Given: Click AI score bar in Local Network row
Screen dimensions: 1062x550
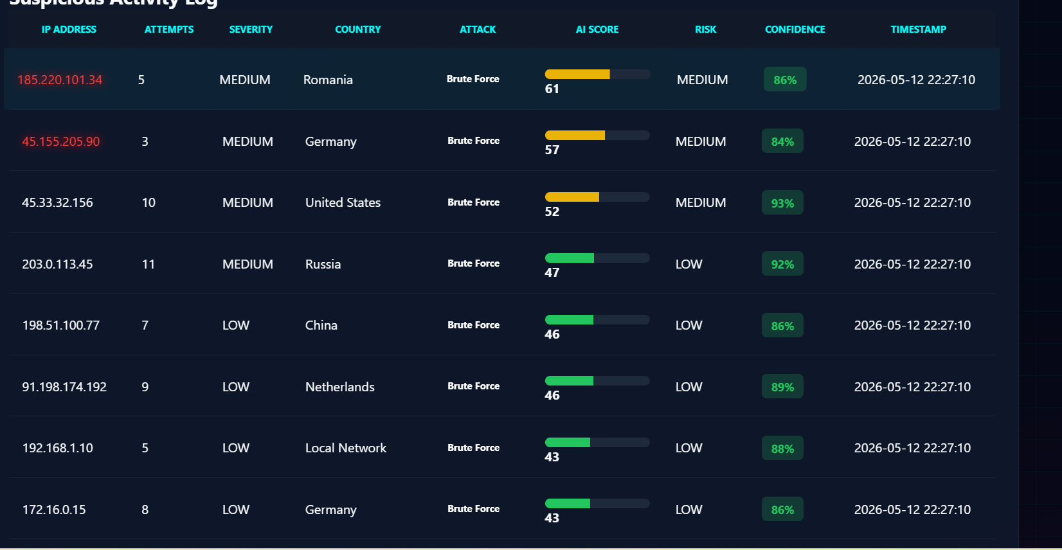Looking at the screenshot, I should (597, 443).
